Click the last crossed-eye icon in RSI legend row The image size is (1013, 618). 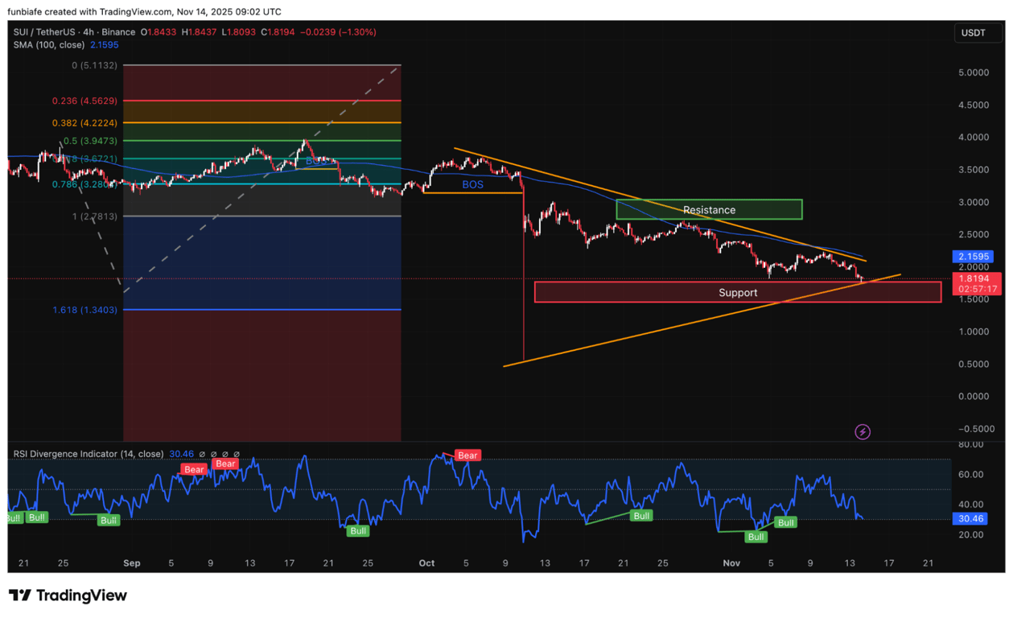(237, 454)
